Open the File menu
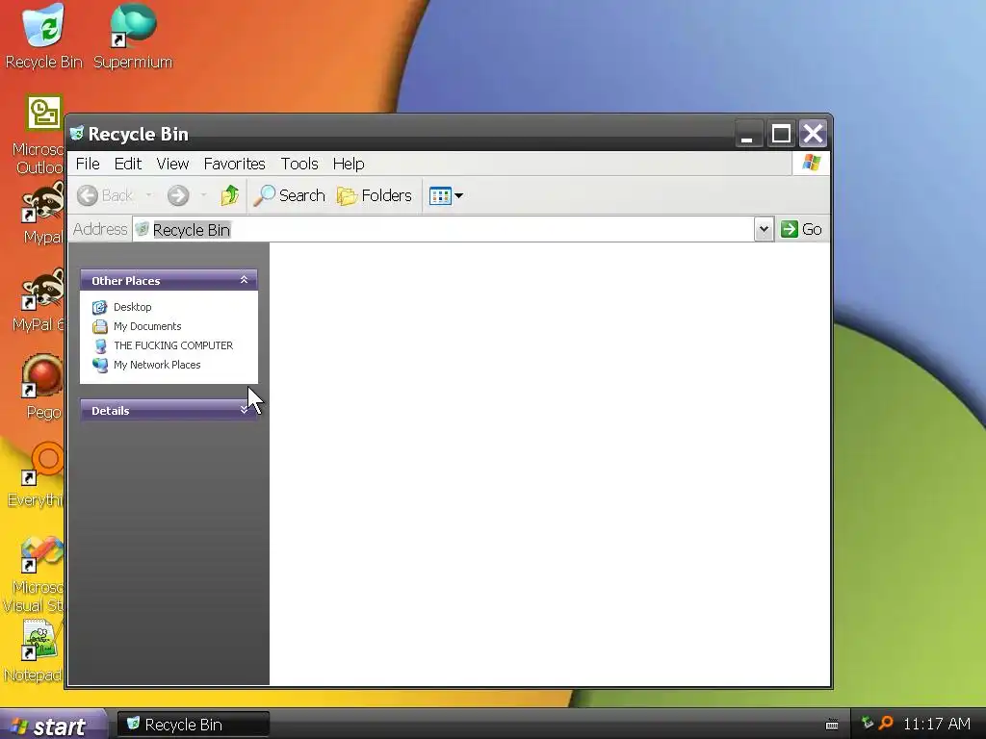The image size is (986, 739). click(x=88, y=164)
